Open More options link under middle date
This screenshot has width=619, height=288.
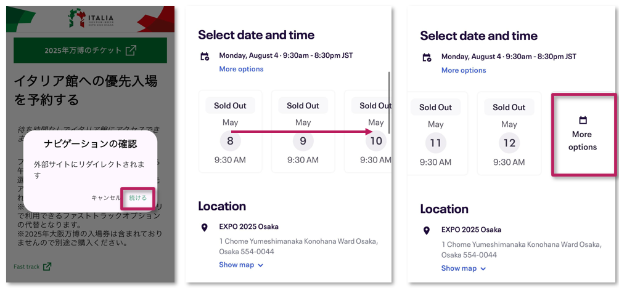(241, 69)
